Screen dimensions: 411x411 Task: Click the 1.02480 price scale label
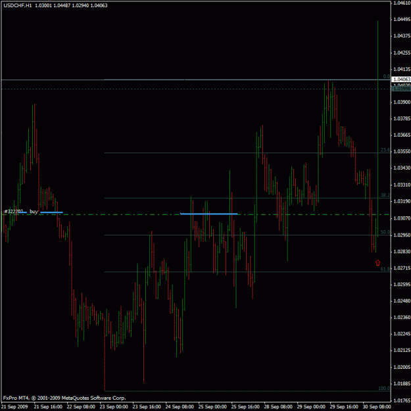(402, 301)
